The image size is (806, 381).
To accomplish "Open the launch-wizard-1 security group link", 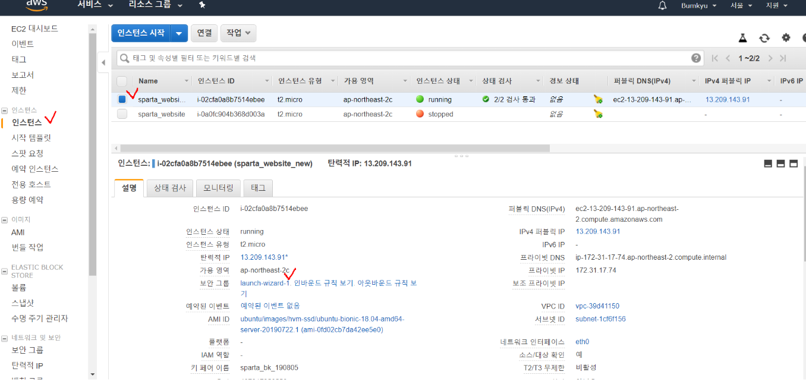I will coord(265,283).
